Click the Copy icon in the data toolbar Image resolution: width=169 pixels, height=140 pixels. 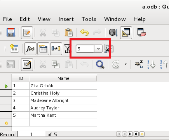coord(56,64)
